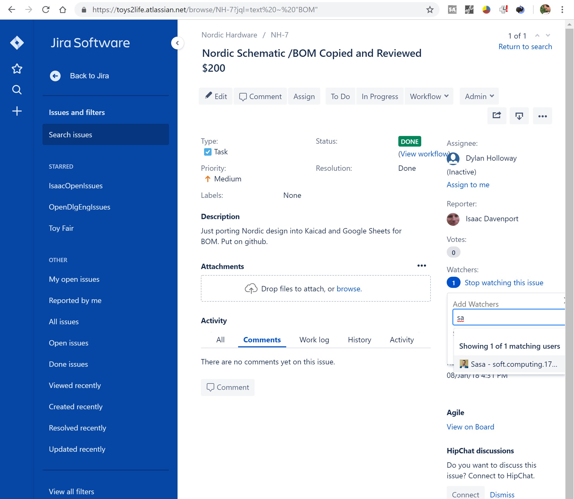Create something new via the plus icon
Screen dimensions: 574x499
coord(17,111)
